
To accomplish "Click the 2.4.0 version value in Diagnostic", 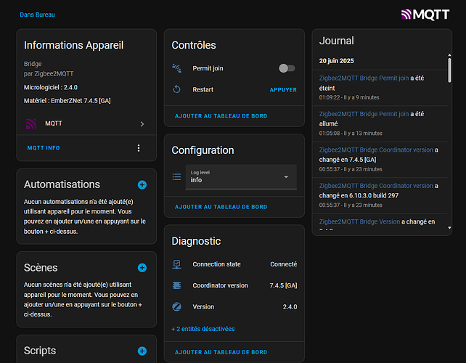I will tap(290, 306).
